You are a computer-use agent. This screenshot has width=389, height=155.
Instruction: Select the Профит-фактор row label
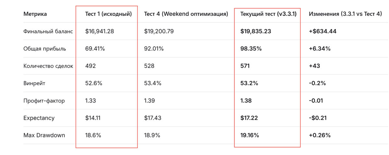pyautogui.click(x=44, y=101)
